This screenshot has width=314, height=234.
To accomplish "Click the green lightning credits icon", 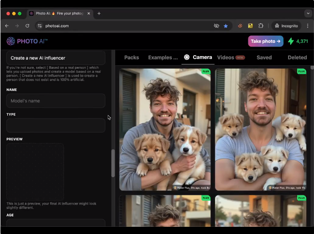I will point(291,41).
